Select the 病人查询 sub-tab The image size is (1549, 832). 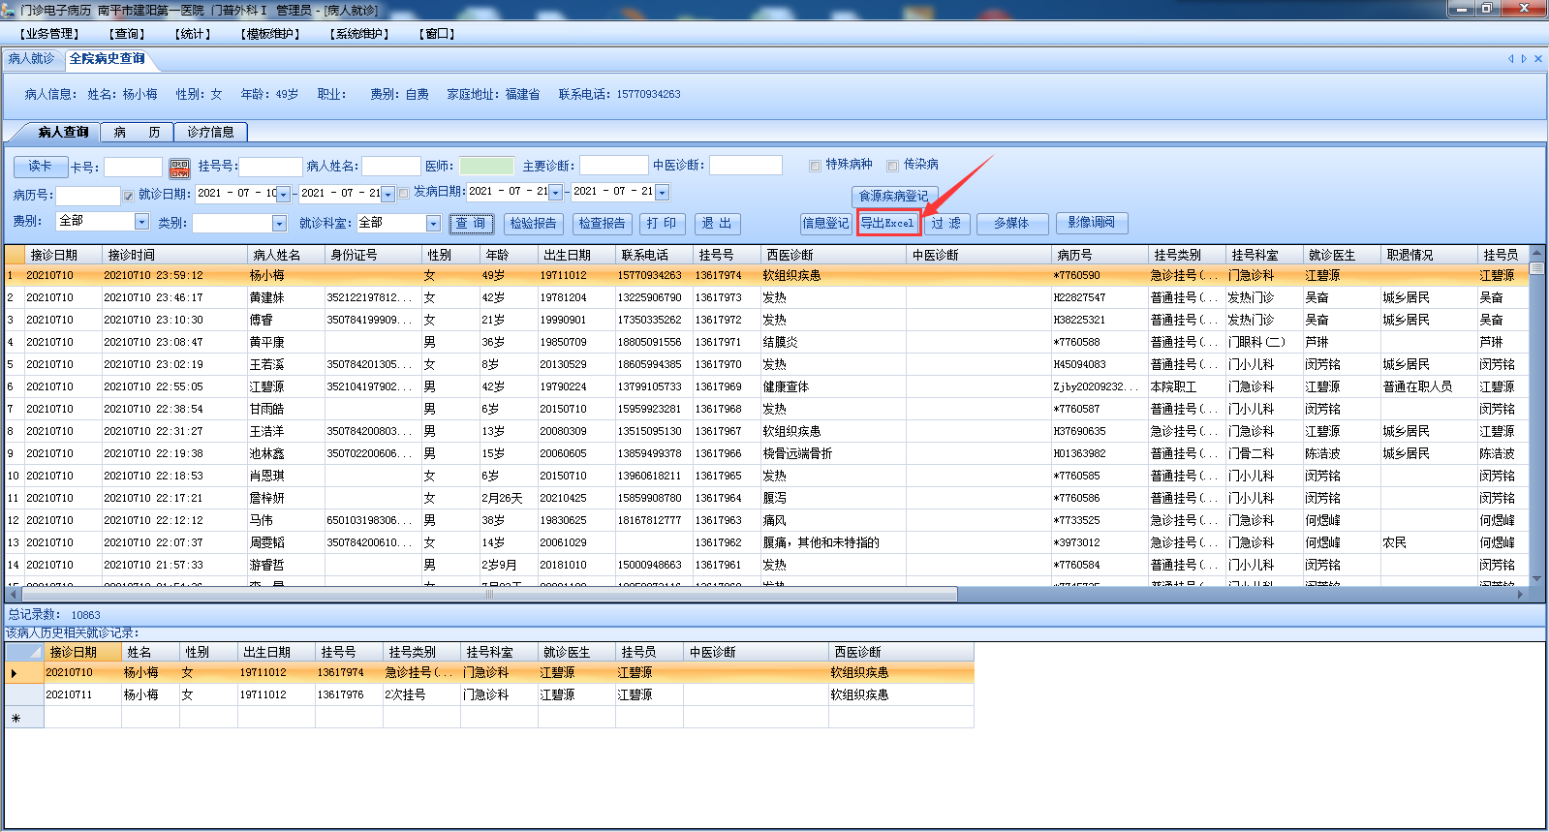click(x=63, y=132)
